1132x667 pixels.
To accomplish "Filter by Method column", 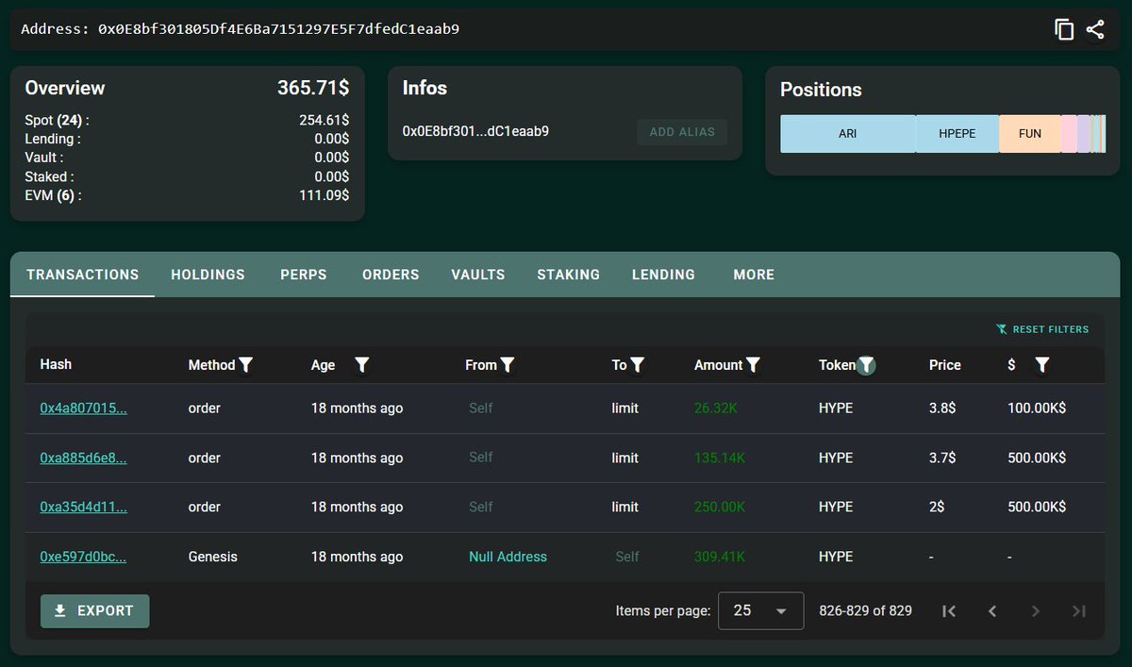I will tap(246, 365).
